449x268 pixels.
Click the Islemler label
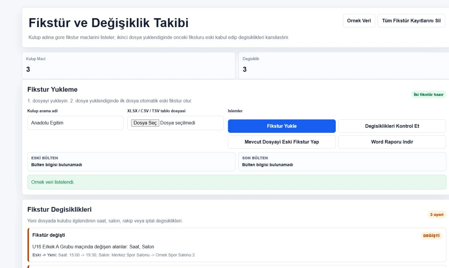pyautogui.click(x=235, y=111)
